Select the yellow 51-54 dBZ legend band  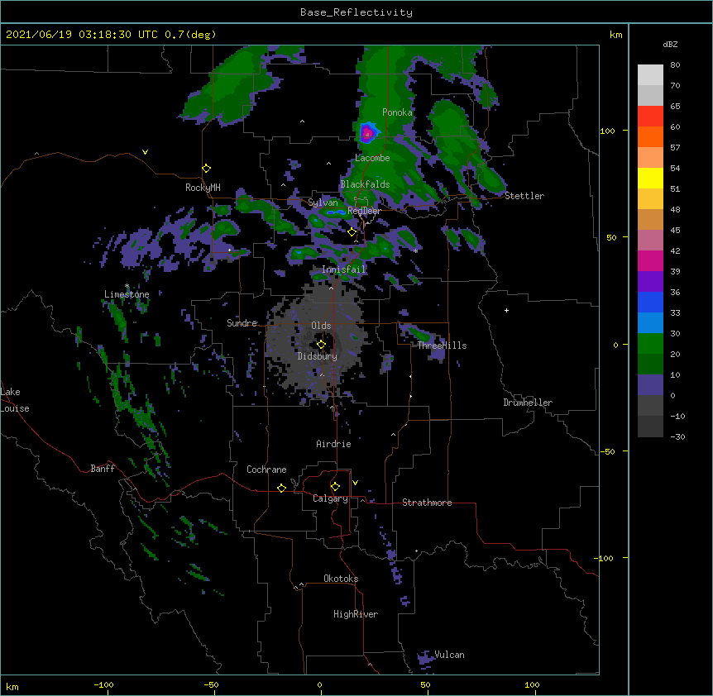[x=650, y=178]
